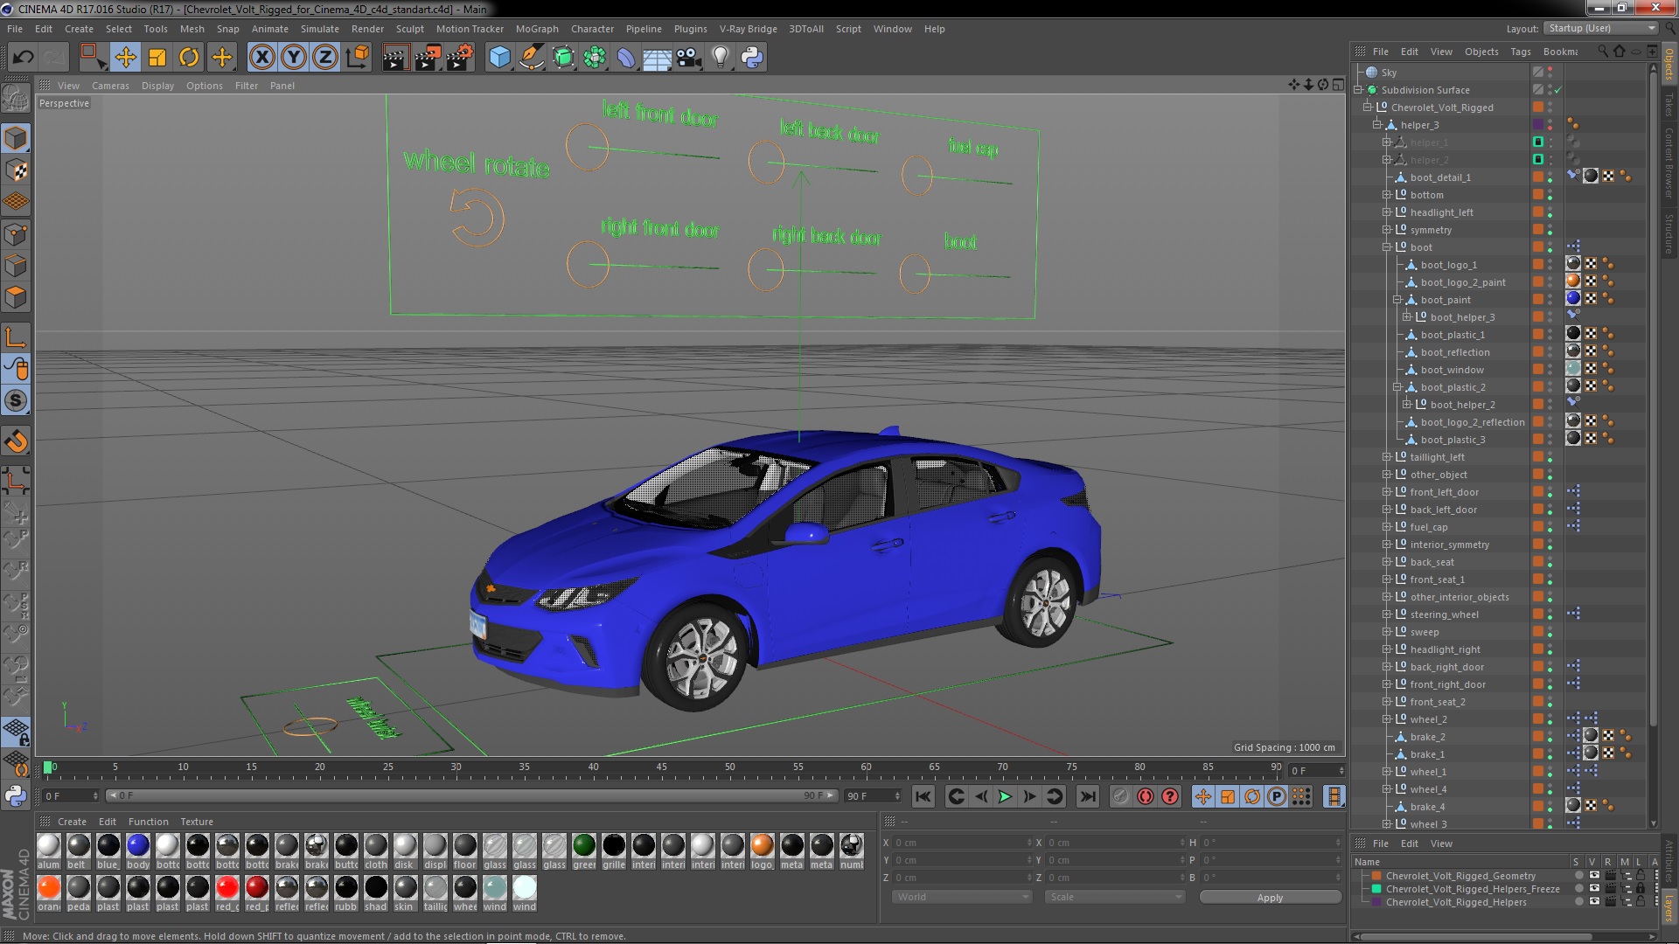
Task: Open viewport Display menu
Action: click(x=157, y=86)
